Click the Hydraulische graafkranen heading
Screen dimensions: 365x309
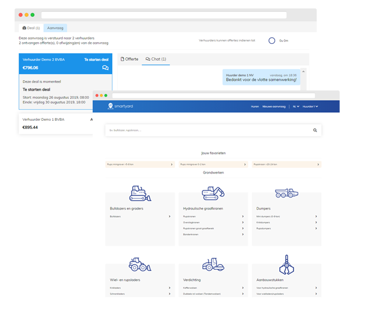(203, 208)
